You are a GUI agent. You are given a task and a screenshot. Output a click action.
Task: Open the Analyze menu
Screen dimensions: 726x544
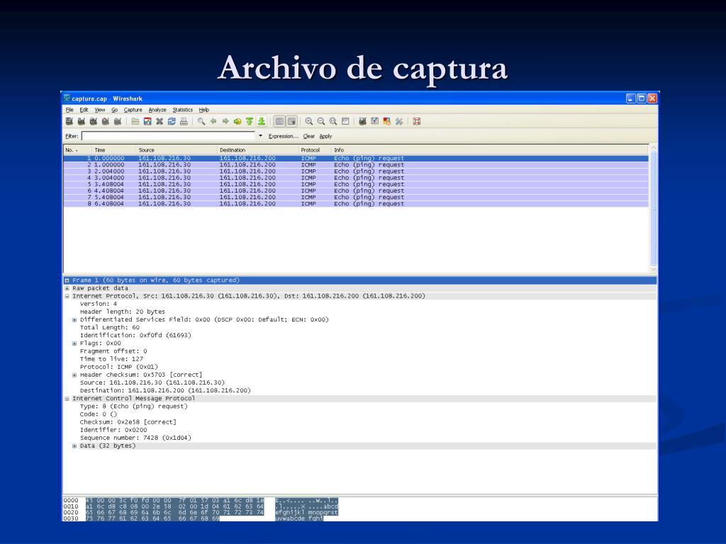(x=157, y=110)
